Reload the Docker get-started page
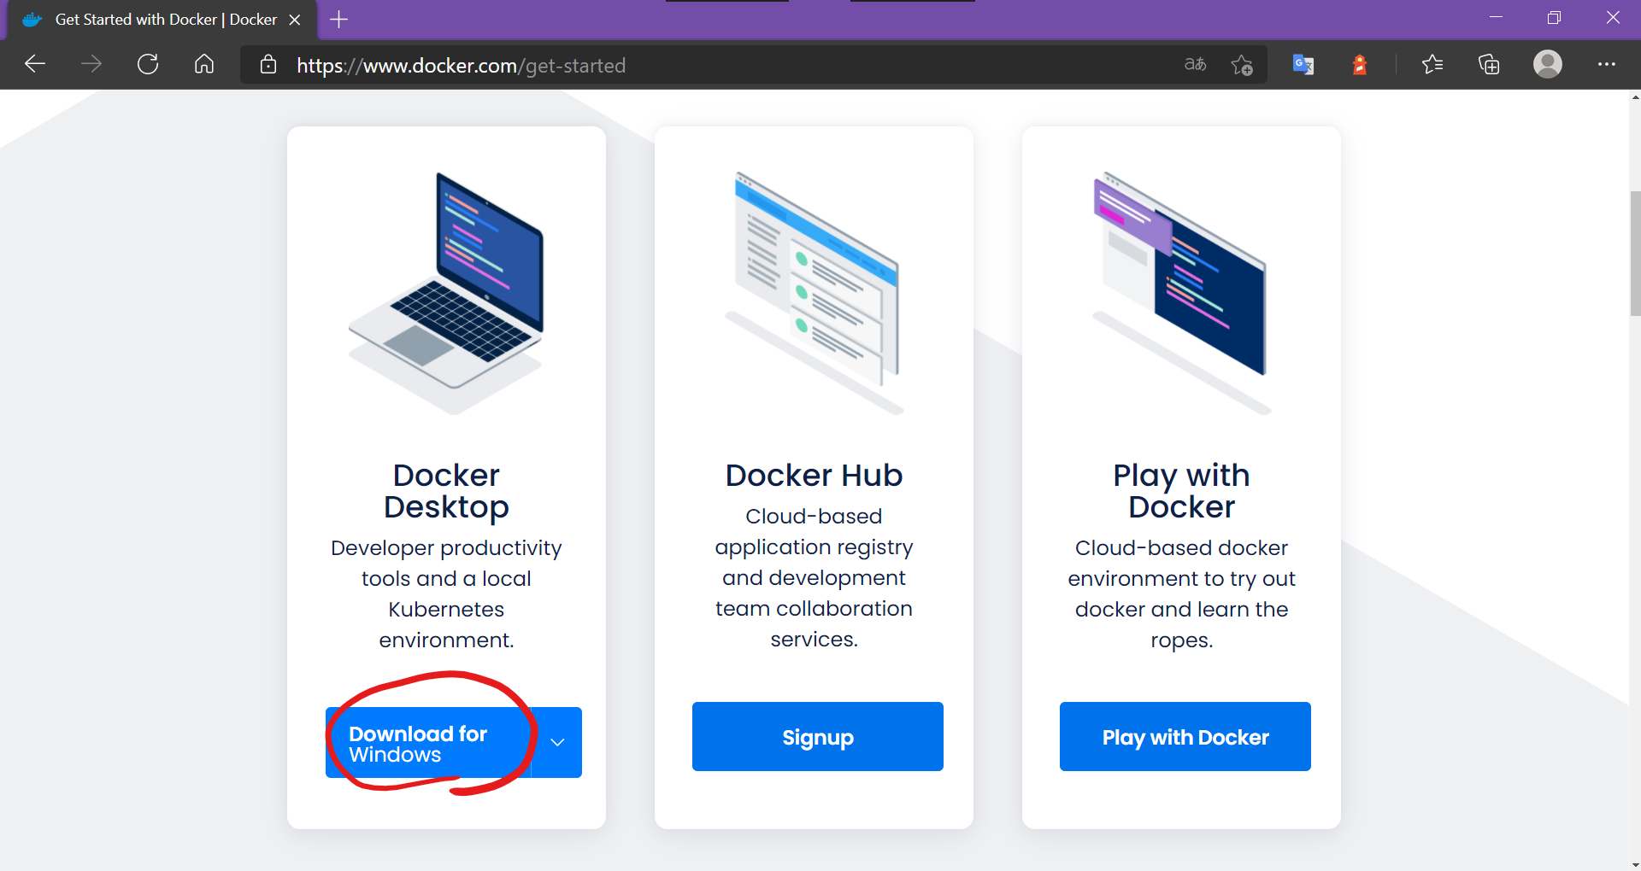Viewport: 1641px width, 871px height. point(148,64)
